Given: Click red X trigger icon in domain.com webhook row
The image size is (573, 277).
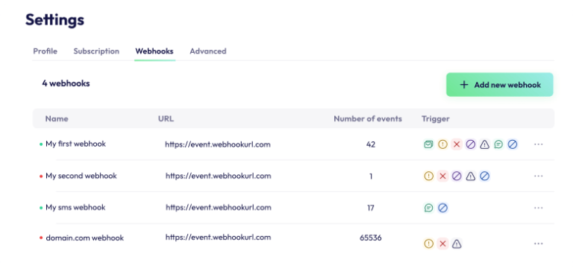Looking at the screenshot, I should (442, 243).
